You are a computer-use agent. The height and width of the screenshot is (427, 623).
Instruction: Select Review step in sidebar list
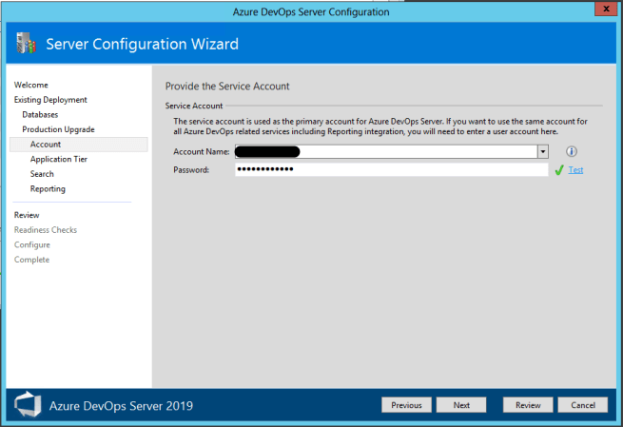click(x=27, y=215)
